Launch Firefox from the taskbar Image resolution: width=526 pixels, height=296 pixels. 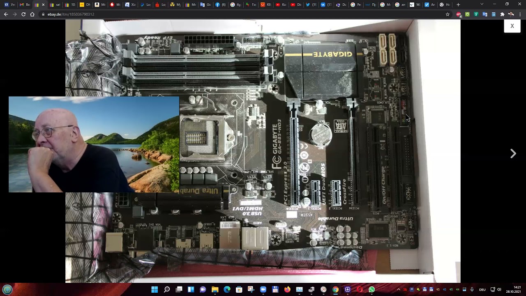pyautogui.click(x=287, y=289)
